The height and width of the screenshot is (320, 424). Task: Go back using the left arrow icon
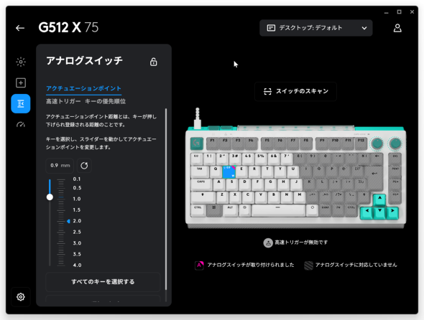point(20,28)
